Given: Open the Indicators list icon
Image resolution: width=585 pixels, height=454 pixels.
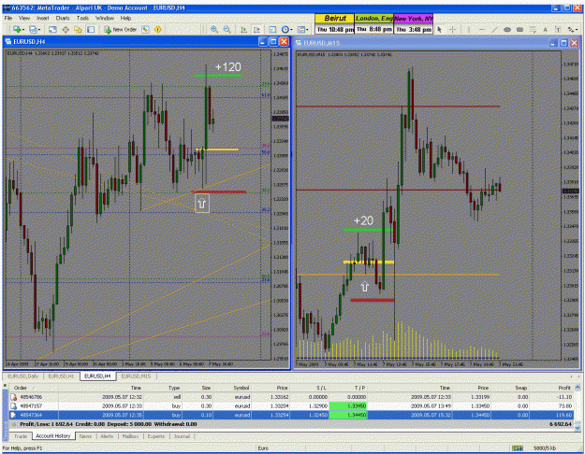Looking at the screenshot, I should 272,29.
